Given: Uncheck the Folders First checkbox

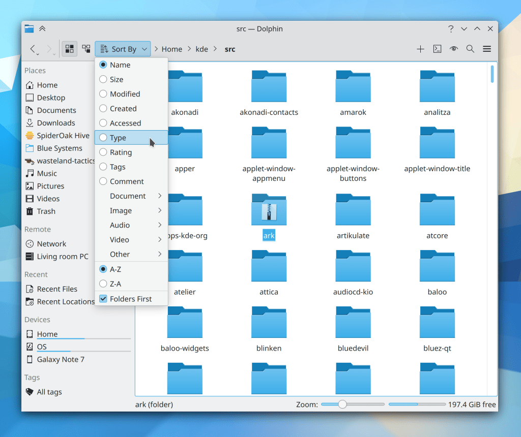Looking at the screenshot, I should pos(103,299).
